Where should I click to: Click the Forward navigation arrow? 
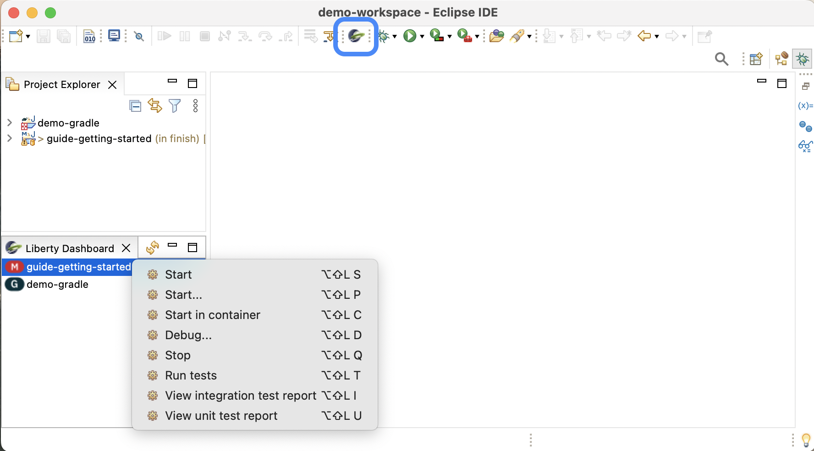click(671, 36)
